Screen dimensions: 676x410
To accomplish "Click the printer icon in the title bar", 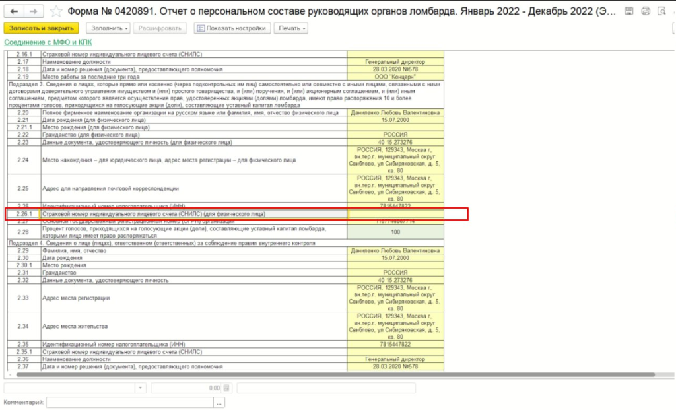I will (645, 11).
